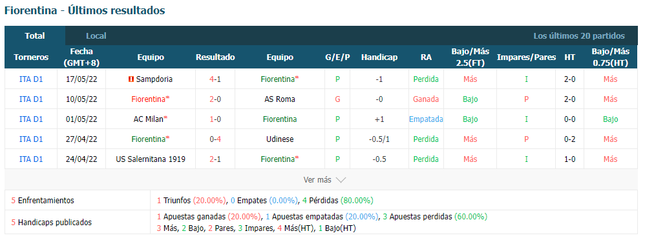
Task: Click the Handicap column header
Action: (379, 57)
